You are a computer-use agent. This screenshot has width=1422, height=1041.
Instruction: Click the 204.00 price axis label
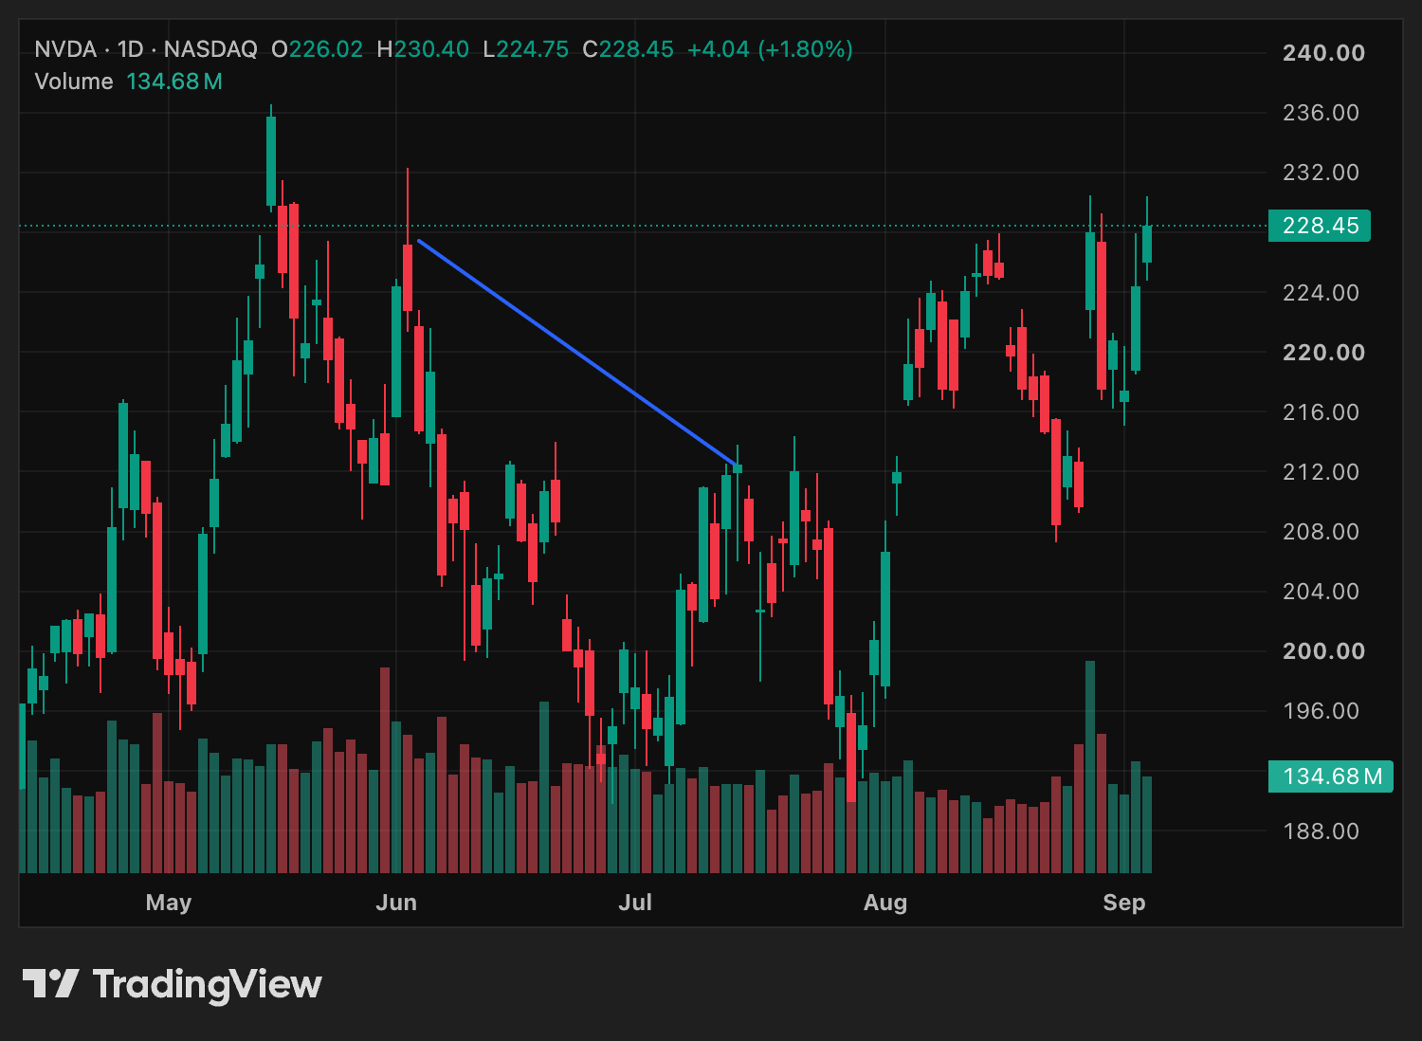1321,592
